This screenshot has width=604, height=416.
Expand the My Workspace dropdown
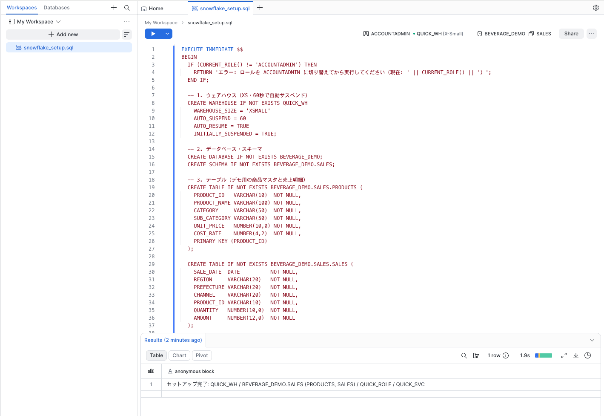coord(58,22)
